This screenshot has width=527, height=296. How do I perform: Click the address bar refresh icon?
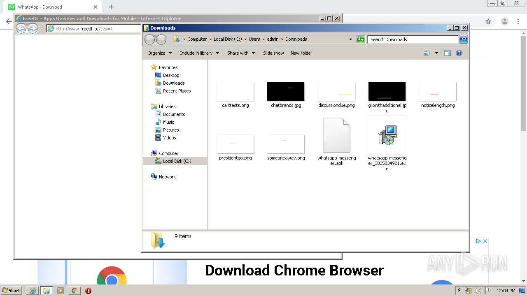pyautogui.click(x=361, y=39)
